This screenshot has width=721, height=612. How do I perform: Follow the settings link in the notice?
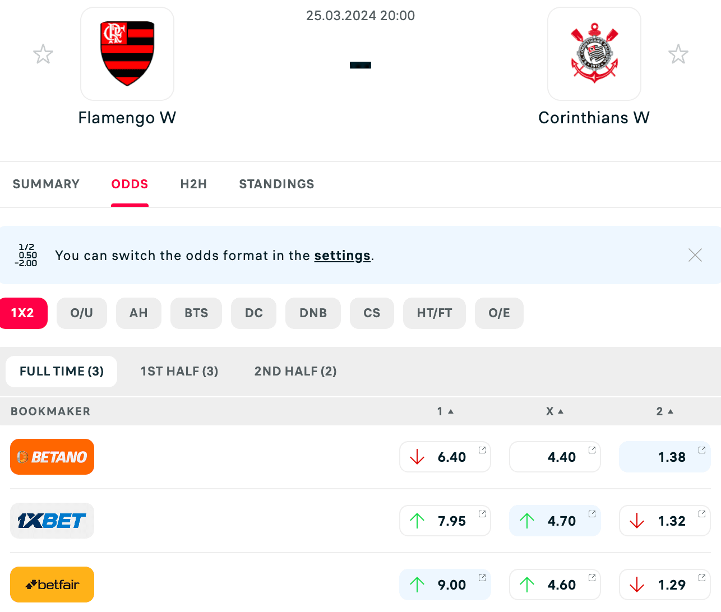click(342, 256)
